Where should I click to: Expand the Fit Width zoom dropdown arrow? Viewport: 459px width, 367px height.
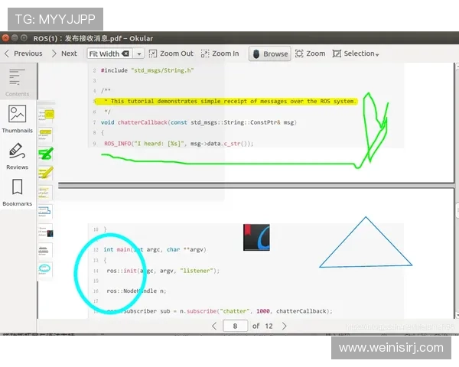(x=138, y=54)
